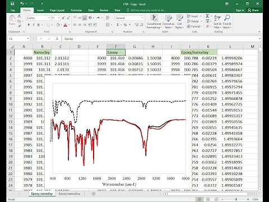Click the Copy icon in Clipboard group
This screenshot has height=202, width=269.
coord(19,21)
